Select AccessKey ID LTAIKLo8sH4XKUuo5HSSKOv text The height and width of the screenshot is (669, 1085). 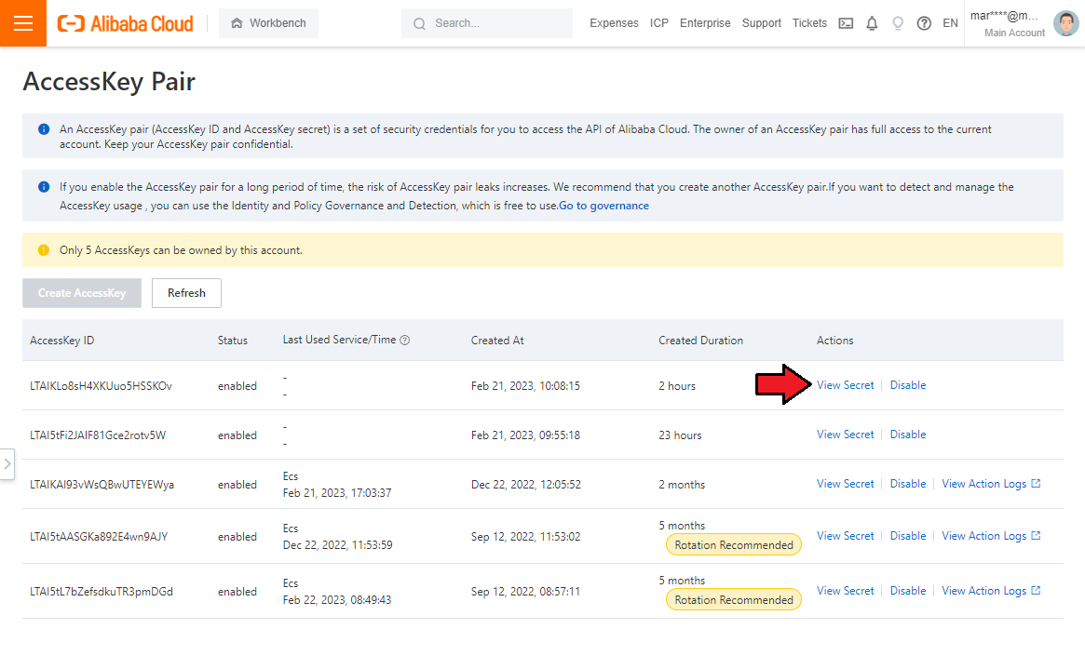(101, 385)
